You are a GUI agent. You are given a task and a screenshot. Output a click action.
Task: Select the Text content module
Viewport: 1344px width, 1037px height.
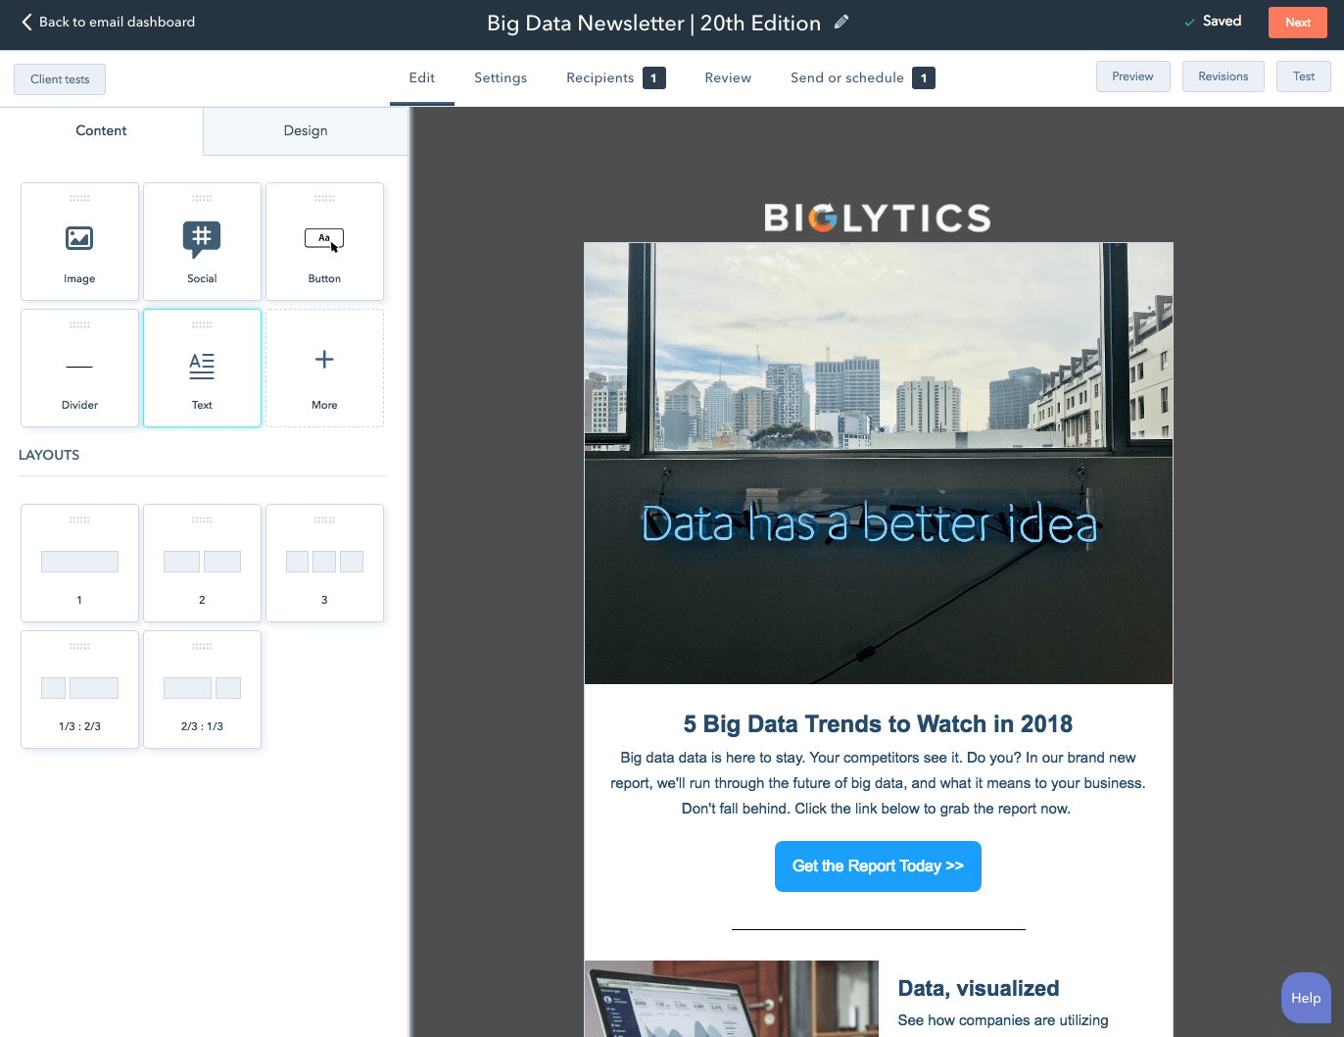tap(202, 368)
